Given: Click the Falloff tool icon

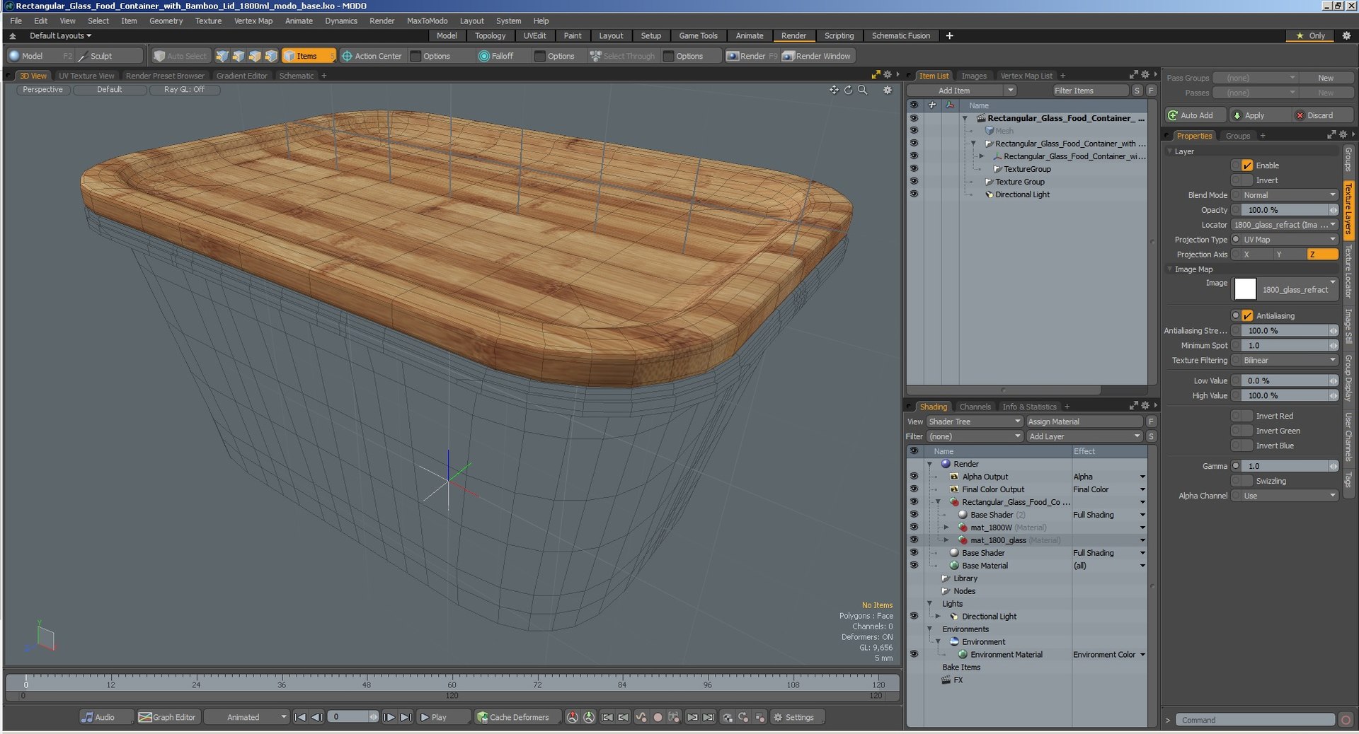Looking at the screenshot, I should tap(484, 56).
